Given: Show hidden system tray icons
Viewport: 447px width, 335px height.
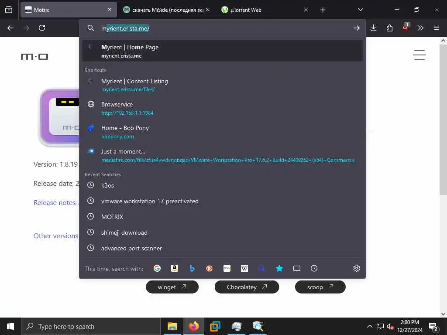Looking at the screenshot, I should pyautogui.click(x=369, y=326).
